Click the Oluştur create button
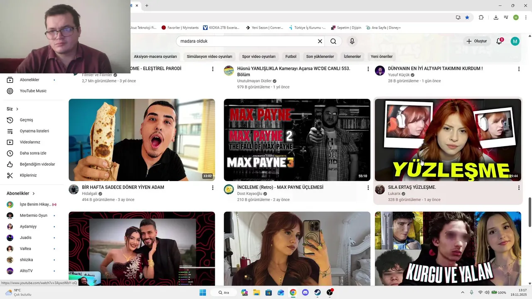Viewport: 532px width, 299px height. tap(476, 41)
